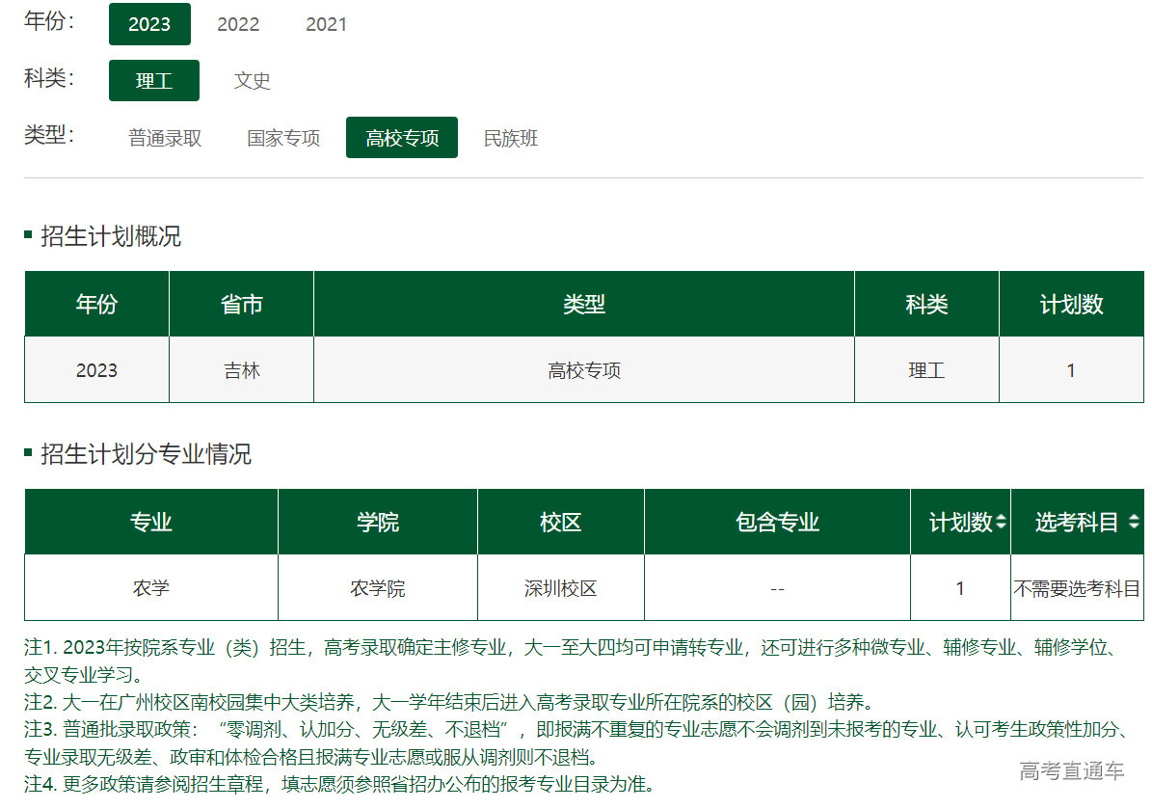Image resolution: width=1152 pixels, height=809 pixels.
Task: Switch to 文史 subject category
Action: click(x=252, y=81)
